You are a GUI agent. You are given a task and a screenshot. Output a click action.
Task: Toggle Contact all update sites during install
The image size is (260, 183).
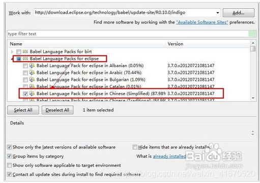[x=9, y=174]
